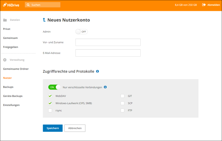Open Privat in the sidebar
This screenshot has width=222, height=141.
tap(7, 29)
